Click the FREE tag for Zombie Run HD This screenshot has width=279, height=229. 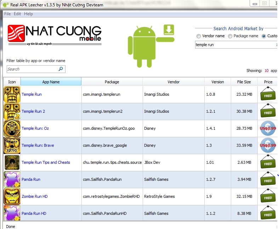coord(268,196)
